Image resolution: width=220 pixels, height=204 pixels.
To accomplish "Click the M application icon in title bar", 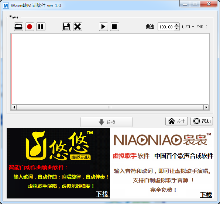I will click(6, 6).
